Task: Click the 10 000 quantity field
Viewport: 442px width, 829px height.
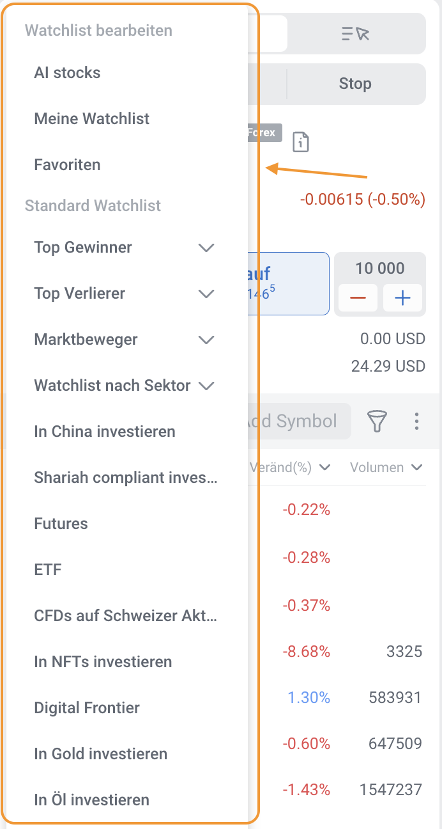Action: 380,268
